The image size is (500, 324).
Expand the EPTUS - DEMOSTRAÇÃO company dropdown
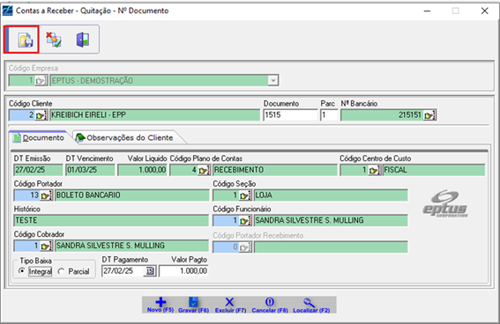pos(273,80)
